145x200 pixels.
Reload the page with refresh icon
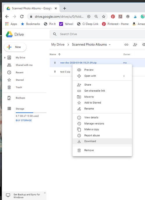click(x=22, y=17)
